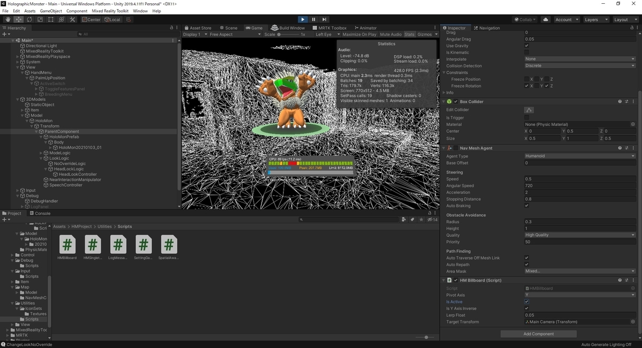Open the HMBillboard script asset
This screenshot has width=642, height=348.
pos(67,247)
